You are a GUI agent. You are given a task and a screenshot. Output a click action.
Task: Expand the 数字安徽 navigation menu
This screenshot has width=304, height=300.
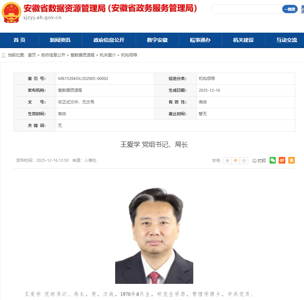click(x=157, y=40)
